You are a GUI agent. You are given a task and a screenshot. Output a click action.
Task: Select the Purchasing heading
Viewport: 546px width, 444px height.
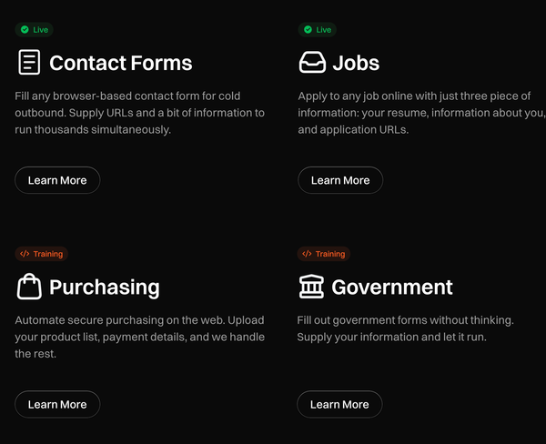tap(105, 288)
